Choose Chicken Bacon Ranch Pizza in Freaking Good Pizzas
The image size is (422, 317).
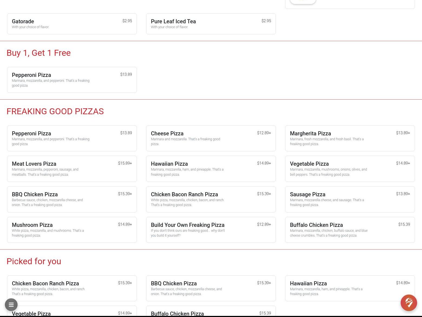(211, 199)
